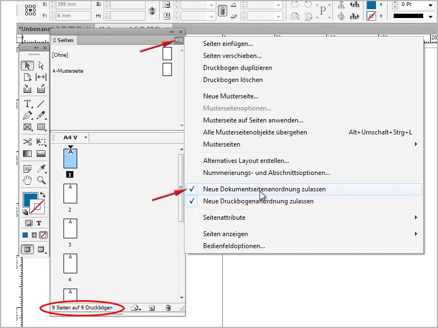Activate the Zoom magnifier tool
The height and width of the screenshot is (328, 438).
[x=41, y=180]
